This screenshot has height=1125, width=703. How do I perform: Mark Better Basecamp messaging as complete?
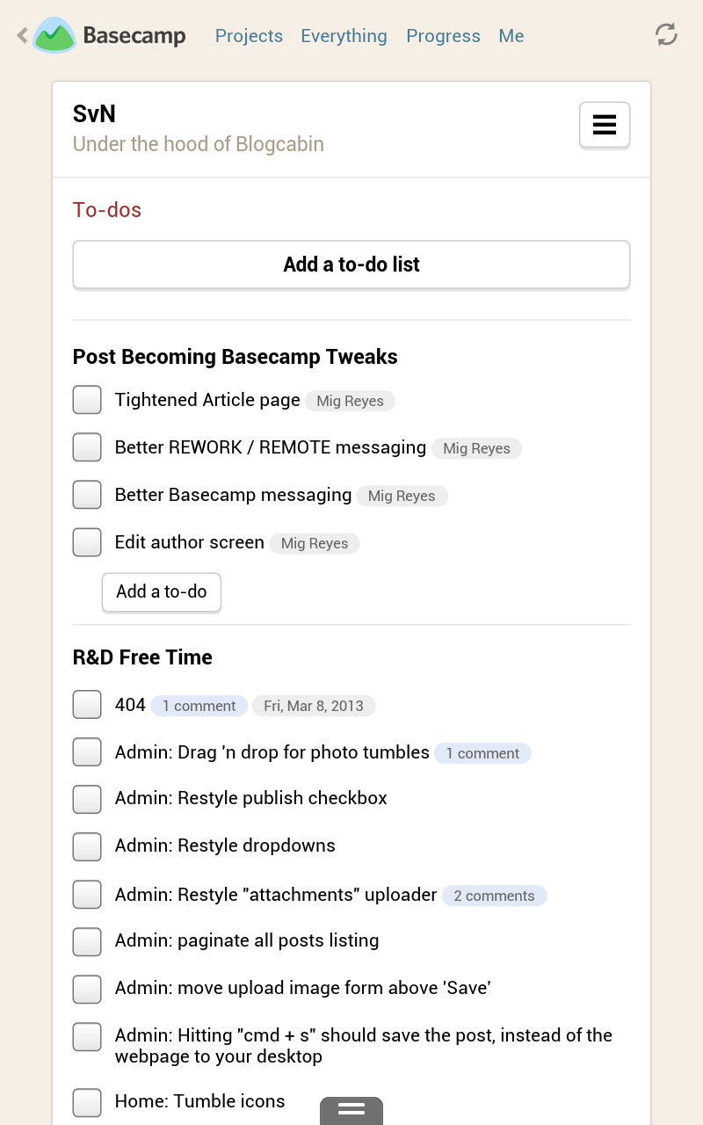(x=86, y=494)
